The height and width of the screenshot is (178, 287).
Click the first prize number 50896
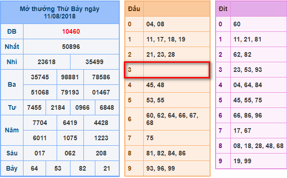[71, 47]
